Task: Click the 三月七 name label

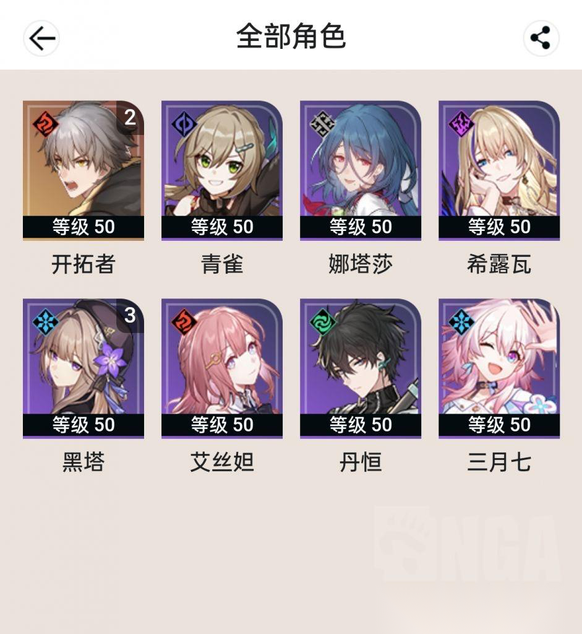Action: 499,462
